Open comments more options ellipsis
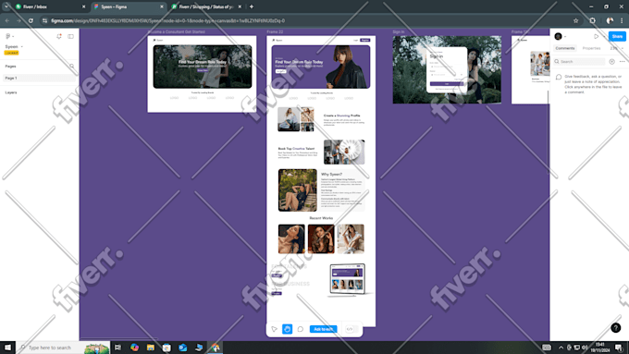Viewport: 629px width, 354px height. pyautogui.click(x=623, y=61)
